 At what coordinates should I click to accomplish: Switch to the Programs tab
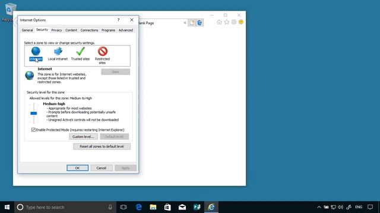[x=108, y=30]
